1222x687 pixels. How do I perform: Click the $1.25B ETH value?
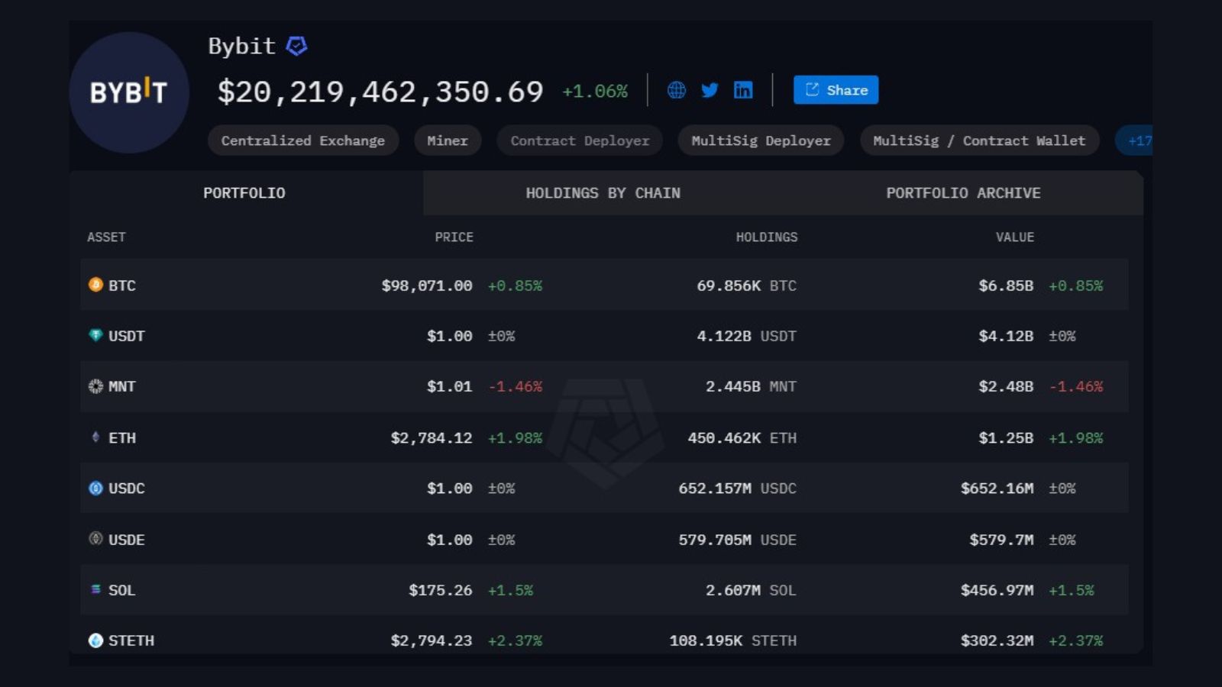pyautogui.click(x=1006, y=438)
